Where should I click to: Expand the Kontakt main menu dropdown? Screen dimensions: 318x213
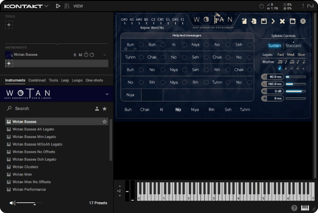[x=46, y=6]
